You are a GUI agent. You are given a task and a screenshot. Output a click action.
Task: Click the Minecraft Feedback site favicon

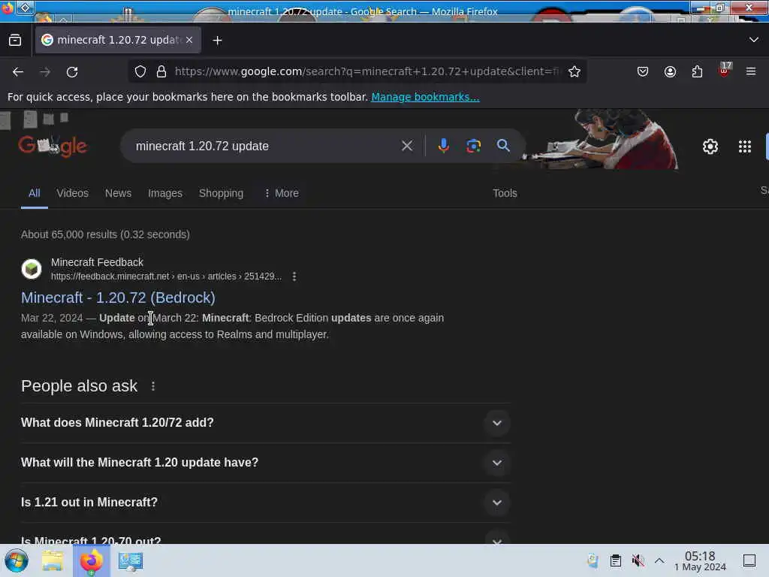point(32,269)
